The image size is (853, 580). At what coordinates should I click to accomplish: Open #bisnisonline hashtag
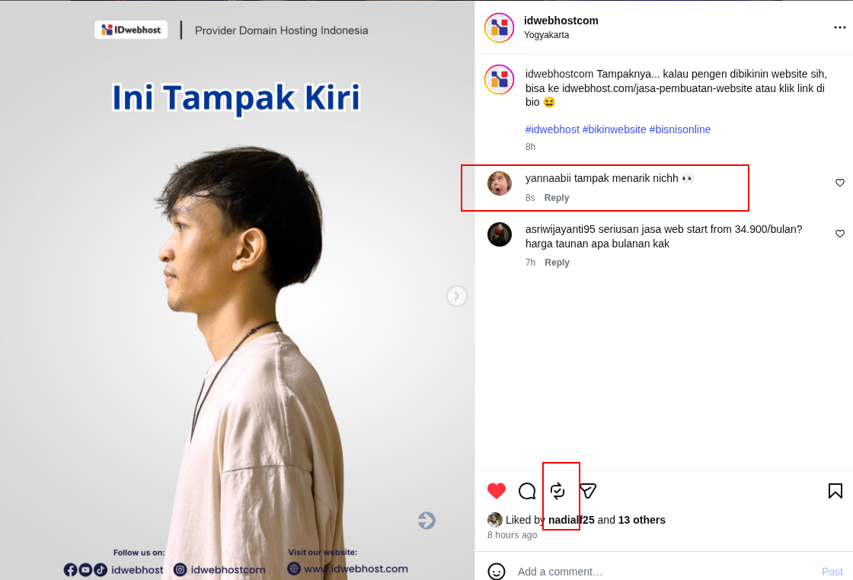(x=680, y=129)
